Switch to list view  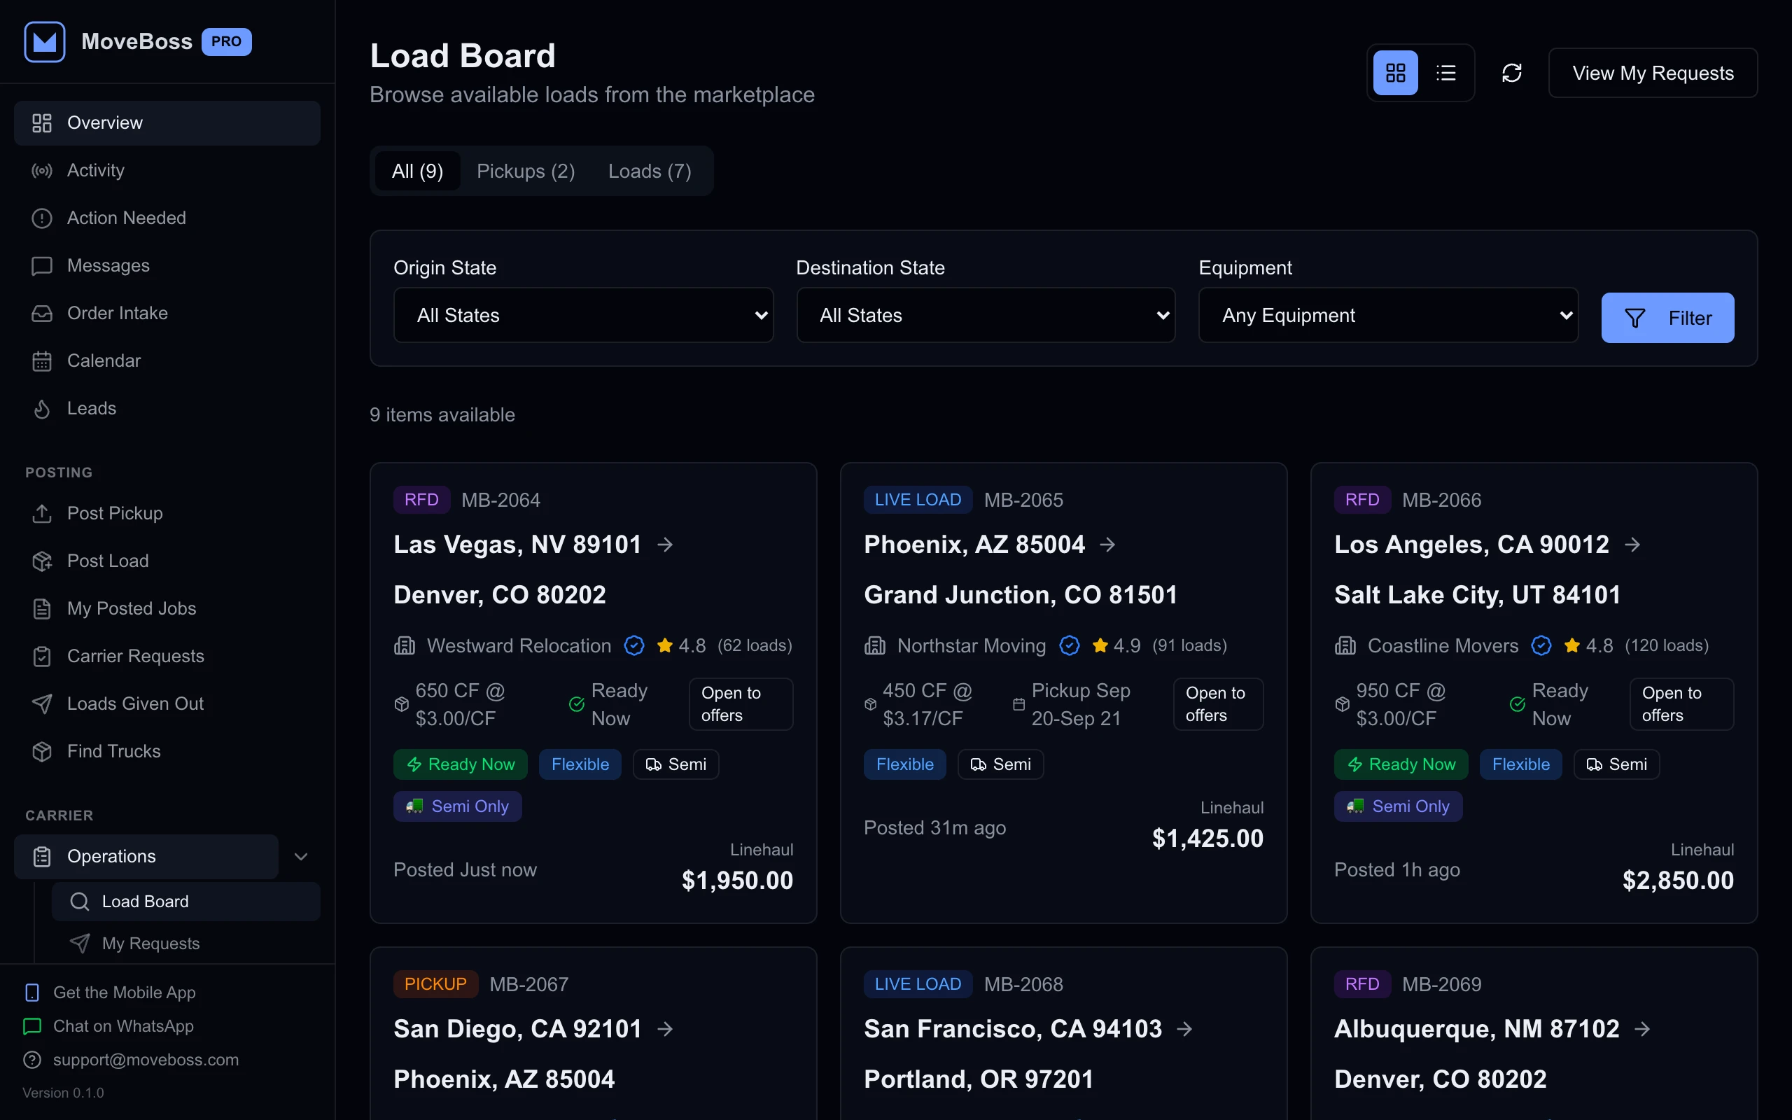tap(1445, 73)
